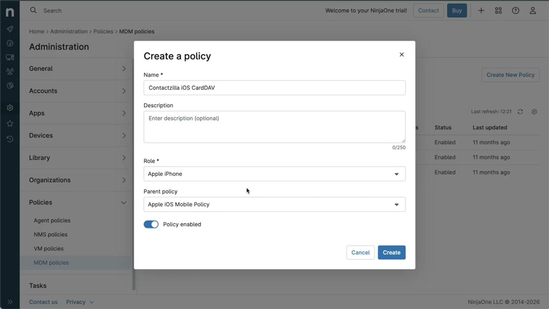Expand the Accounts section
549x309 pixels.
pyautogui.click(x=78, y=91)
